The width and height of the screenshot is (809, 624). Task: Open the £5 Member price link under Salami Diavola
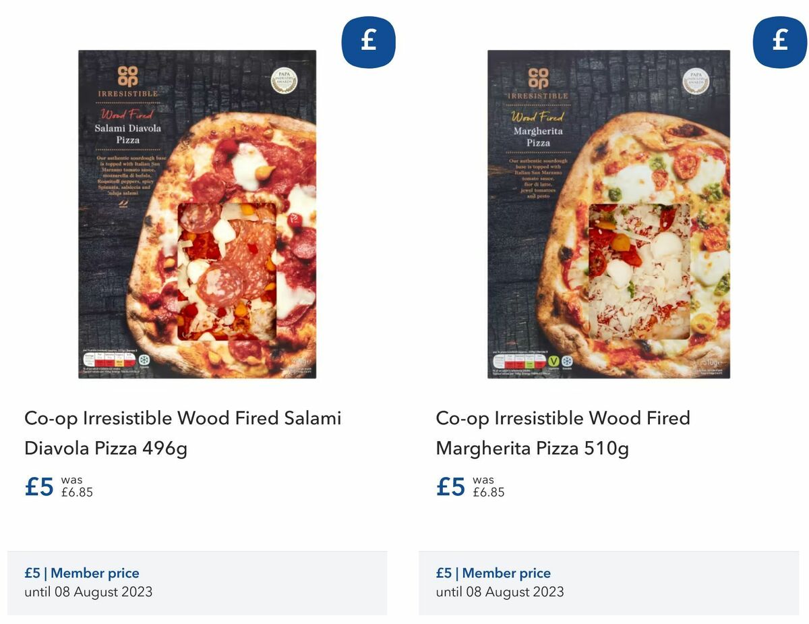(82, 573)
